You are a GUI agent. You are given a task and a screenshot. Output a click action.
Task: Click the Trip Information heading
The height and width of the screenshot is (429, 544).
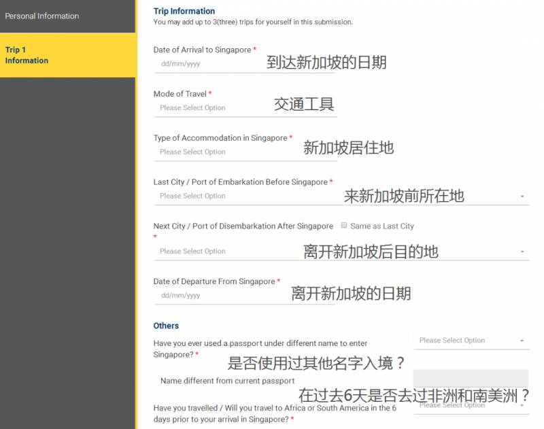184,11
